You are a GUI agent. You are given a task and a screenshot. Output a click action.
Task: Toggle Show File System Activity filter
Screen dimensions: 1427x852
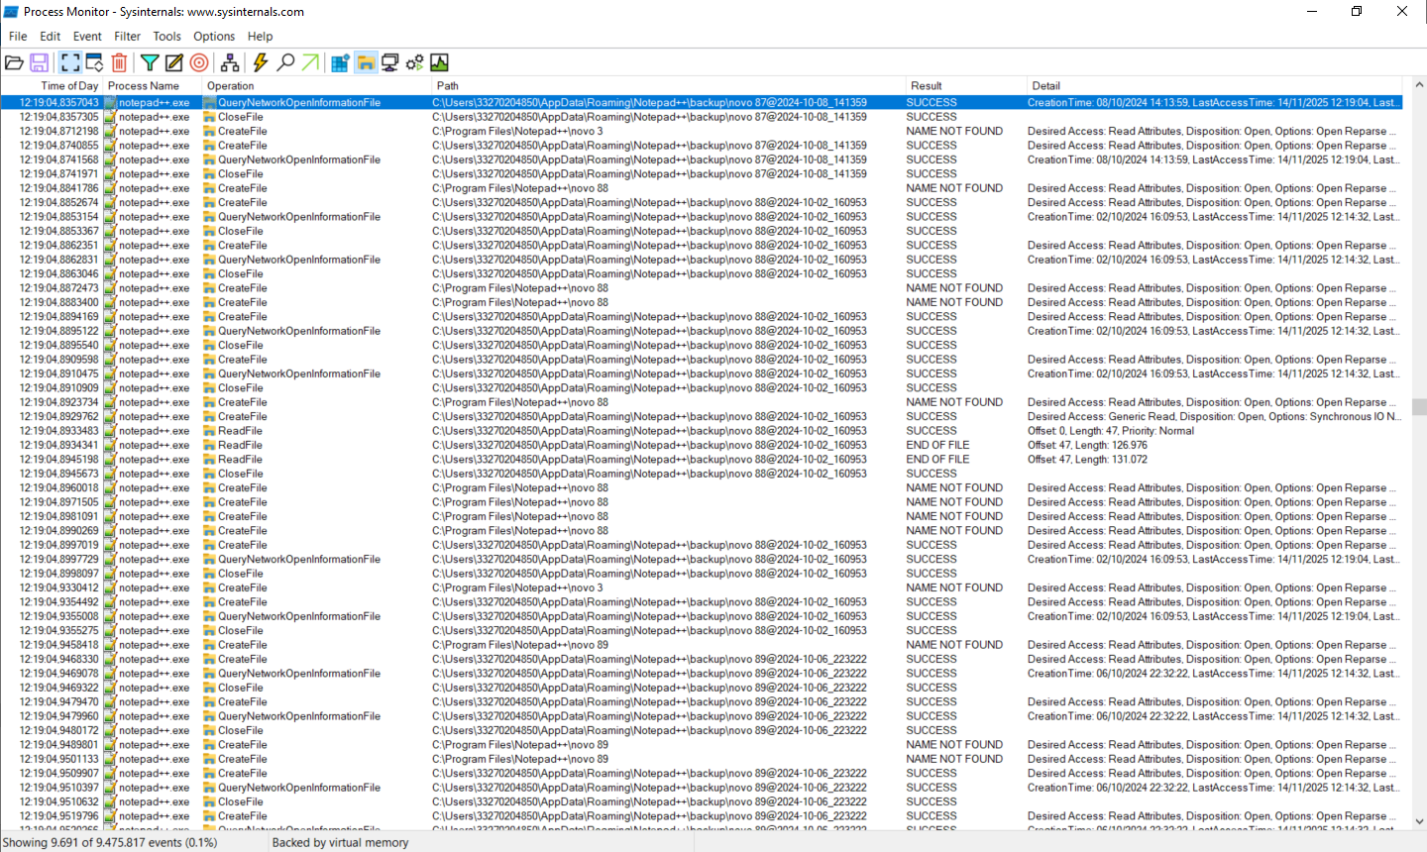[x=366, y=63]
